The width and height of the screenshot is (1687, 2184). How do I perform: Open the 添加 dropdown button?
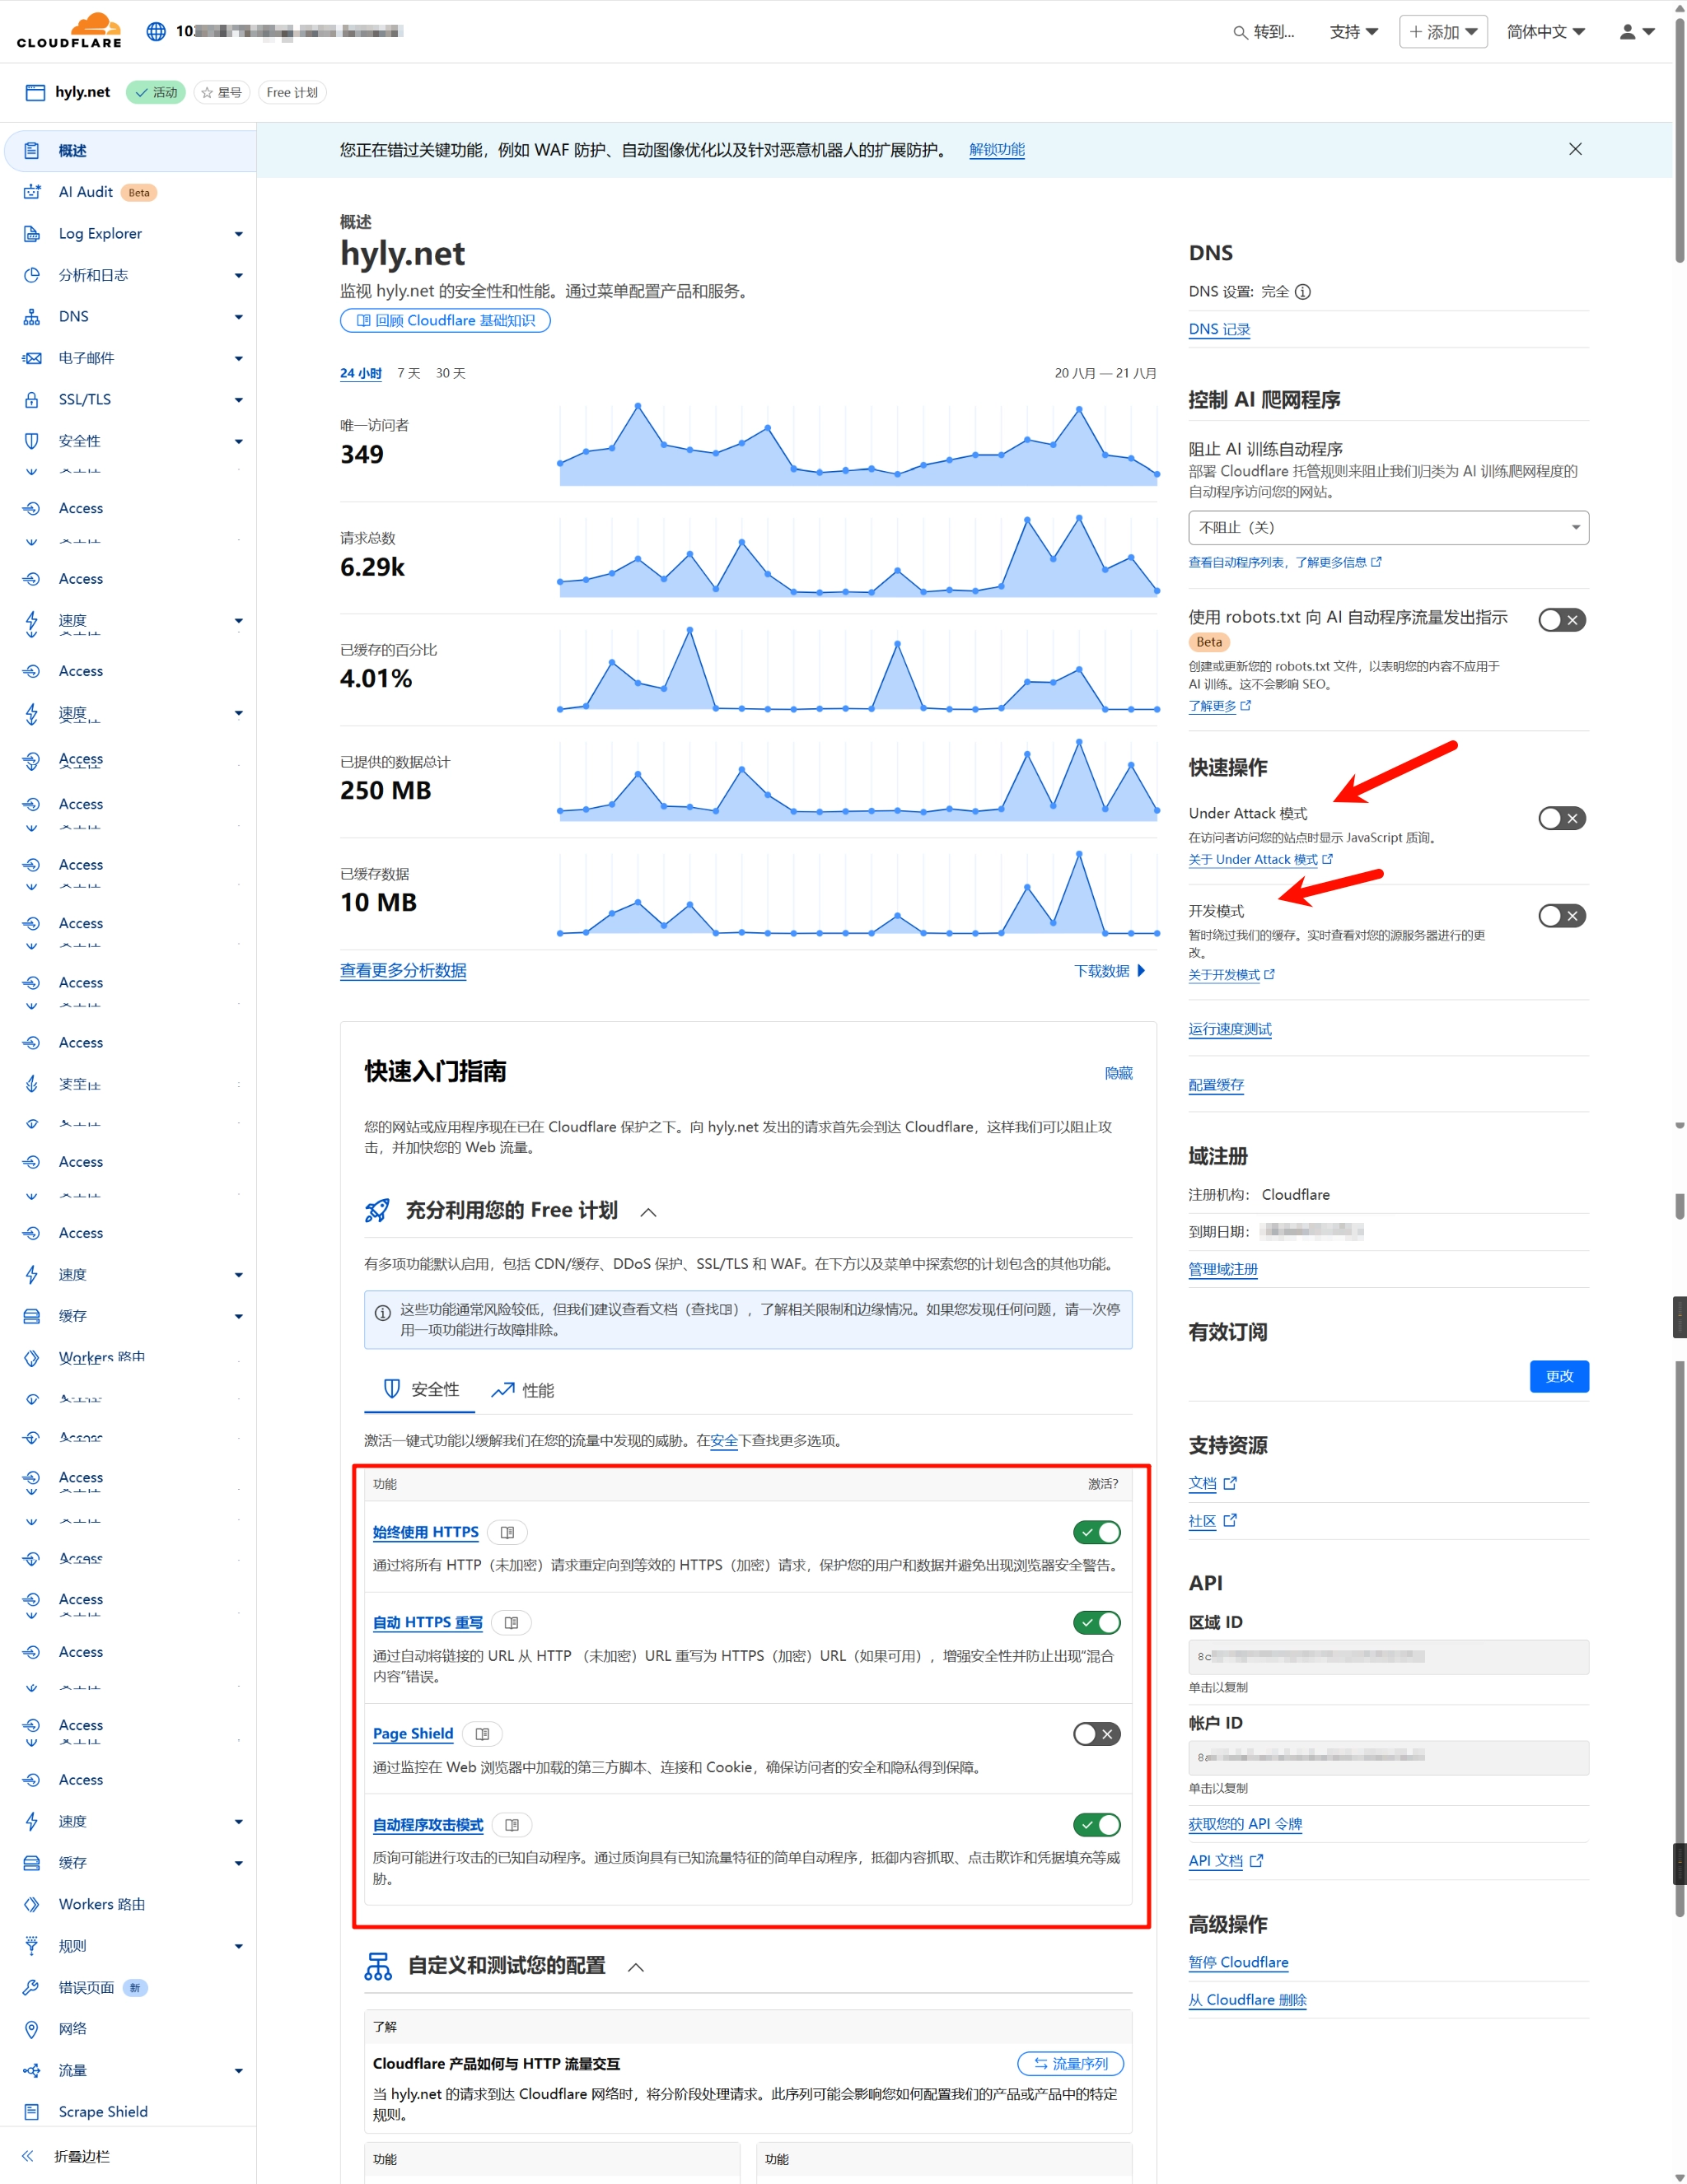pos(1443,32)
